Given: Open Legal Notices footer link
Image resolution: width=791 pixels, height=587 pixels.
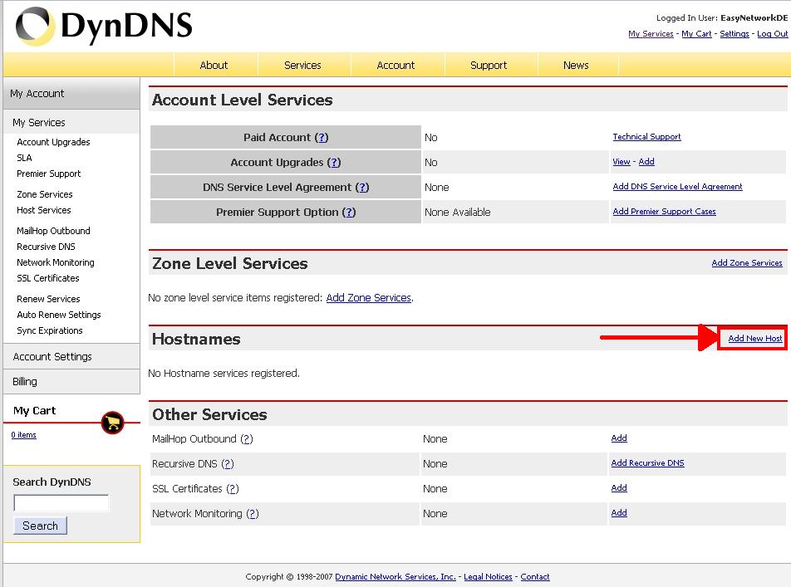Looking at the screenshot, I should 488,576.
